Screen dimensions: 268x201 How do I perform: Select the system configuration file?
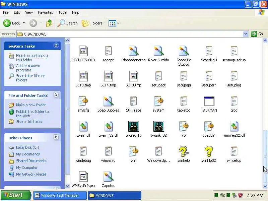(158, 101)
